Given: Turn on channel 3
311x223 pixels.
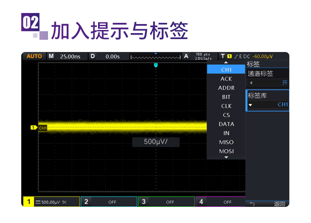Looking at the screenshot, I should 167,202.
